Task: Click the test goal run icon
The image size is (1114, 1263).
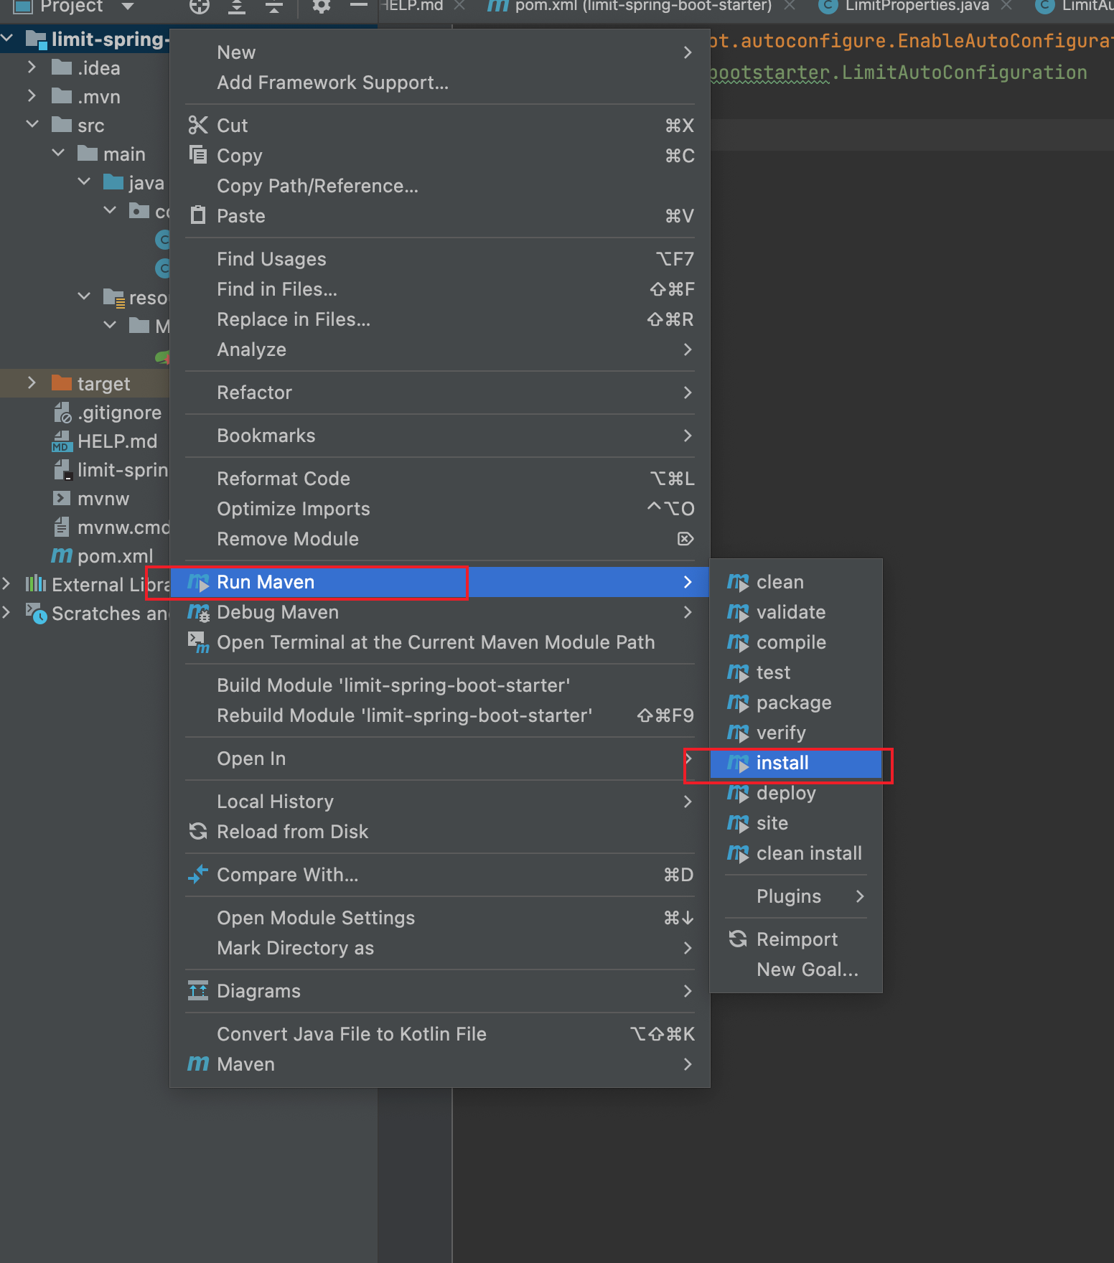Action: tap(738, 672)
